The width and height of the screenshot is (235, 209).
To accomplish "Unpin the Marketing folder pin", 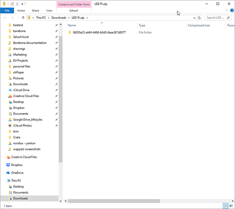I will pyautogui.click(x=56, y=55).
